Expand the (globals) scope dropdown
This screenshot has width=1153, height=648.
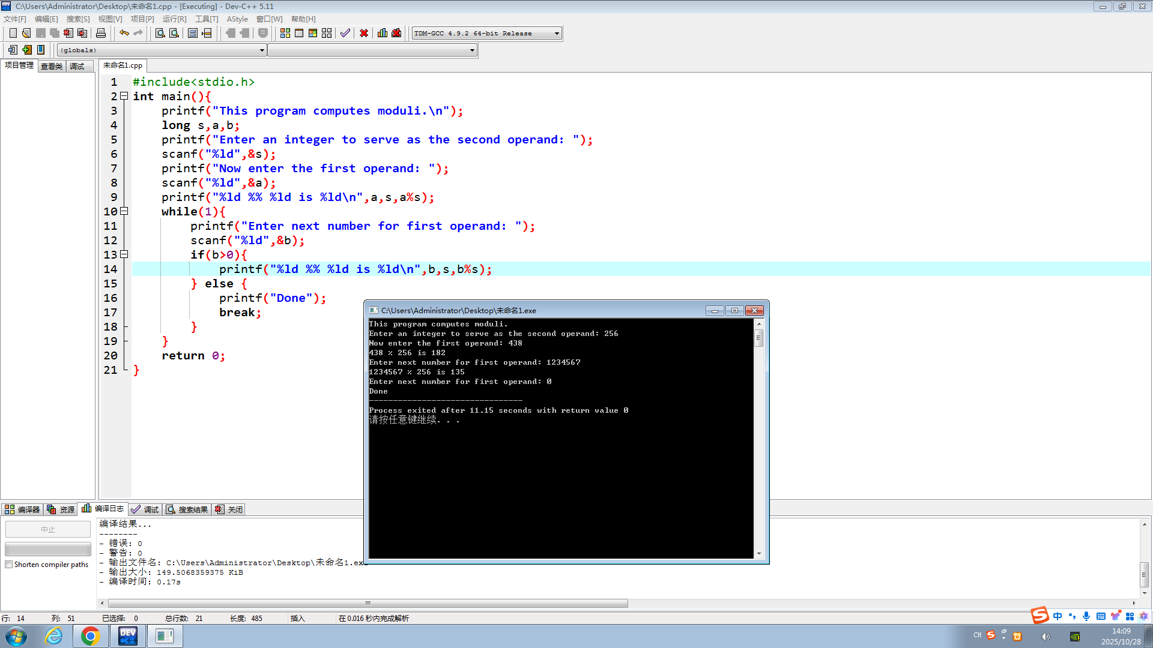pos(262,50)
